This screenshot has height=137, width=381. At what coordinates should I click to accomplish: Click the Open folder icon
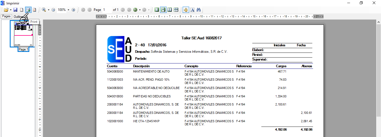click(x=6, y=10)
